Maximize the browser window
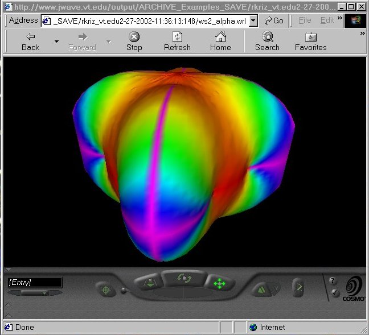 click(351, 7)
